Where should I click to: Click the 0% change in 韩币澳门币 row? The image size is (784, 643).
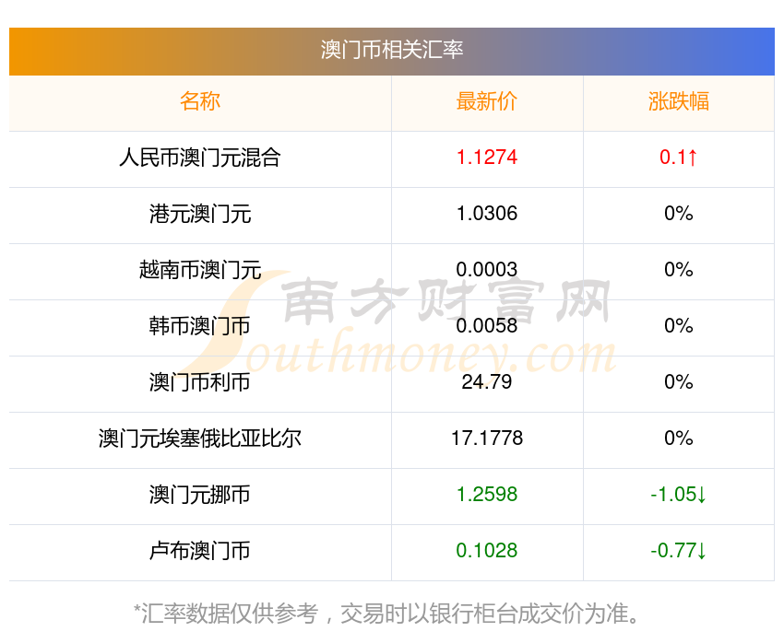tap(679, 326)
